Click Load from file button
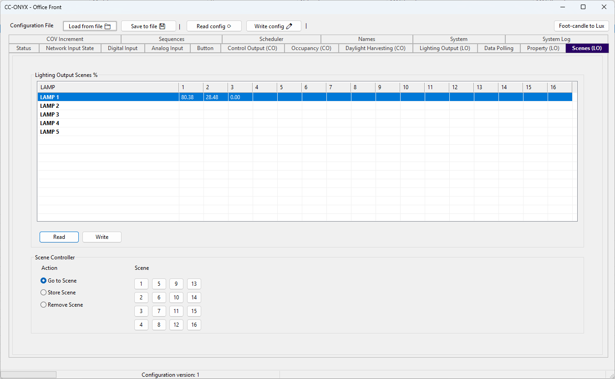The width and height of the screenshot is (615, 379). click(90, 26)
